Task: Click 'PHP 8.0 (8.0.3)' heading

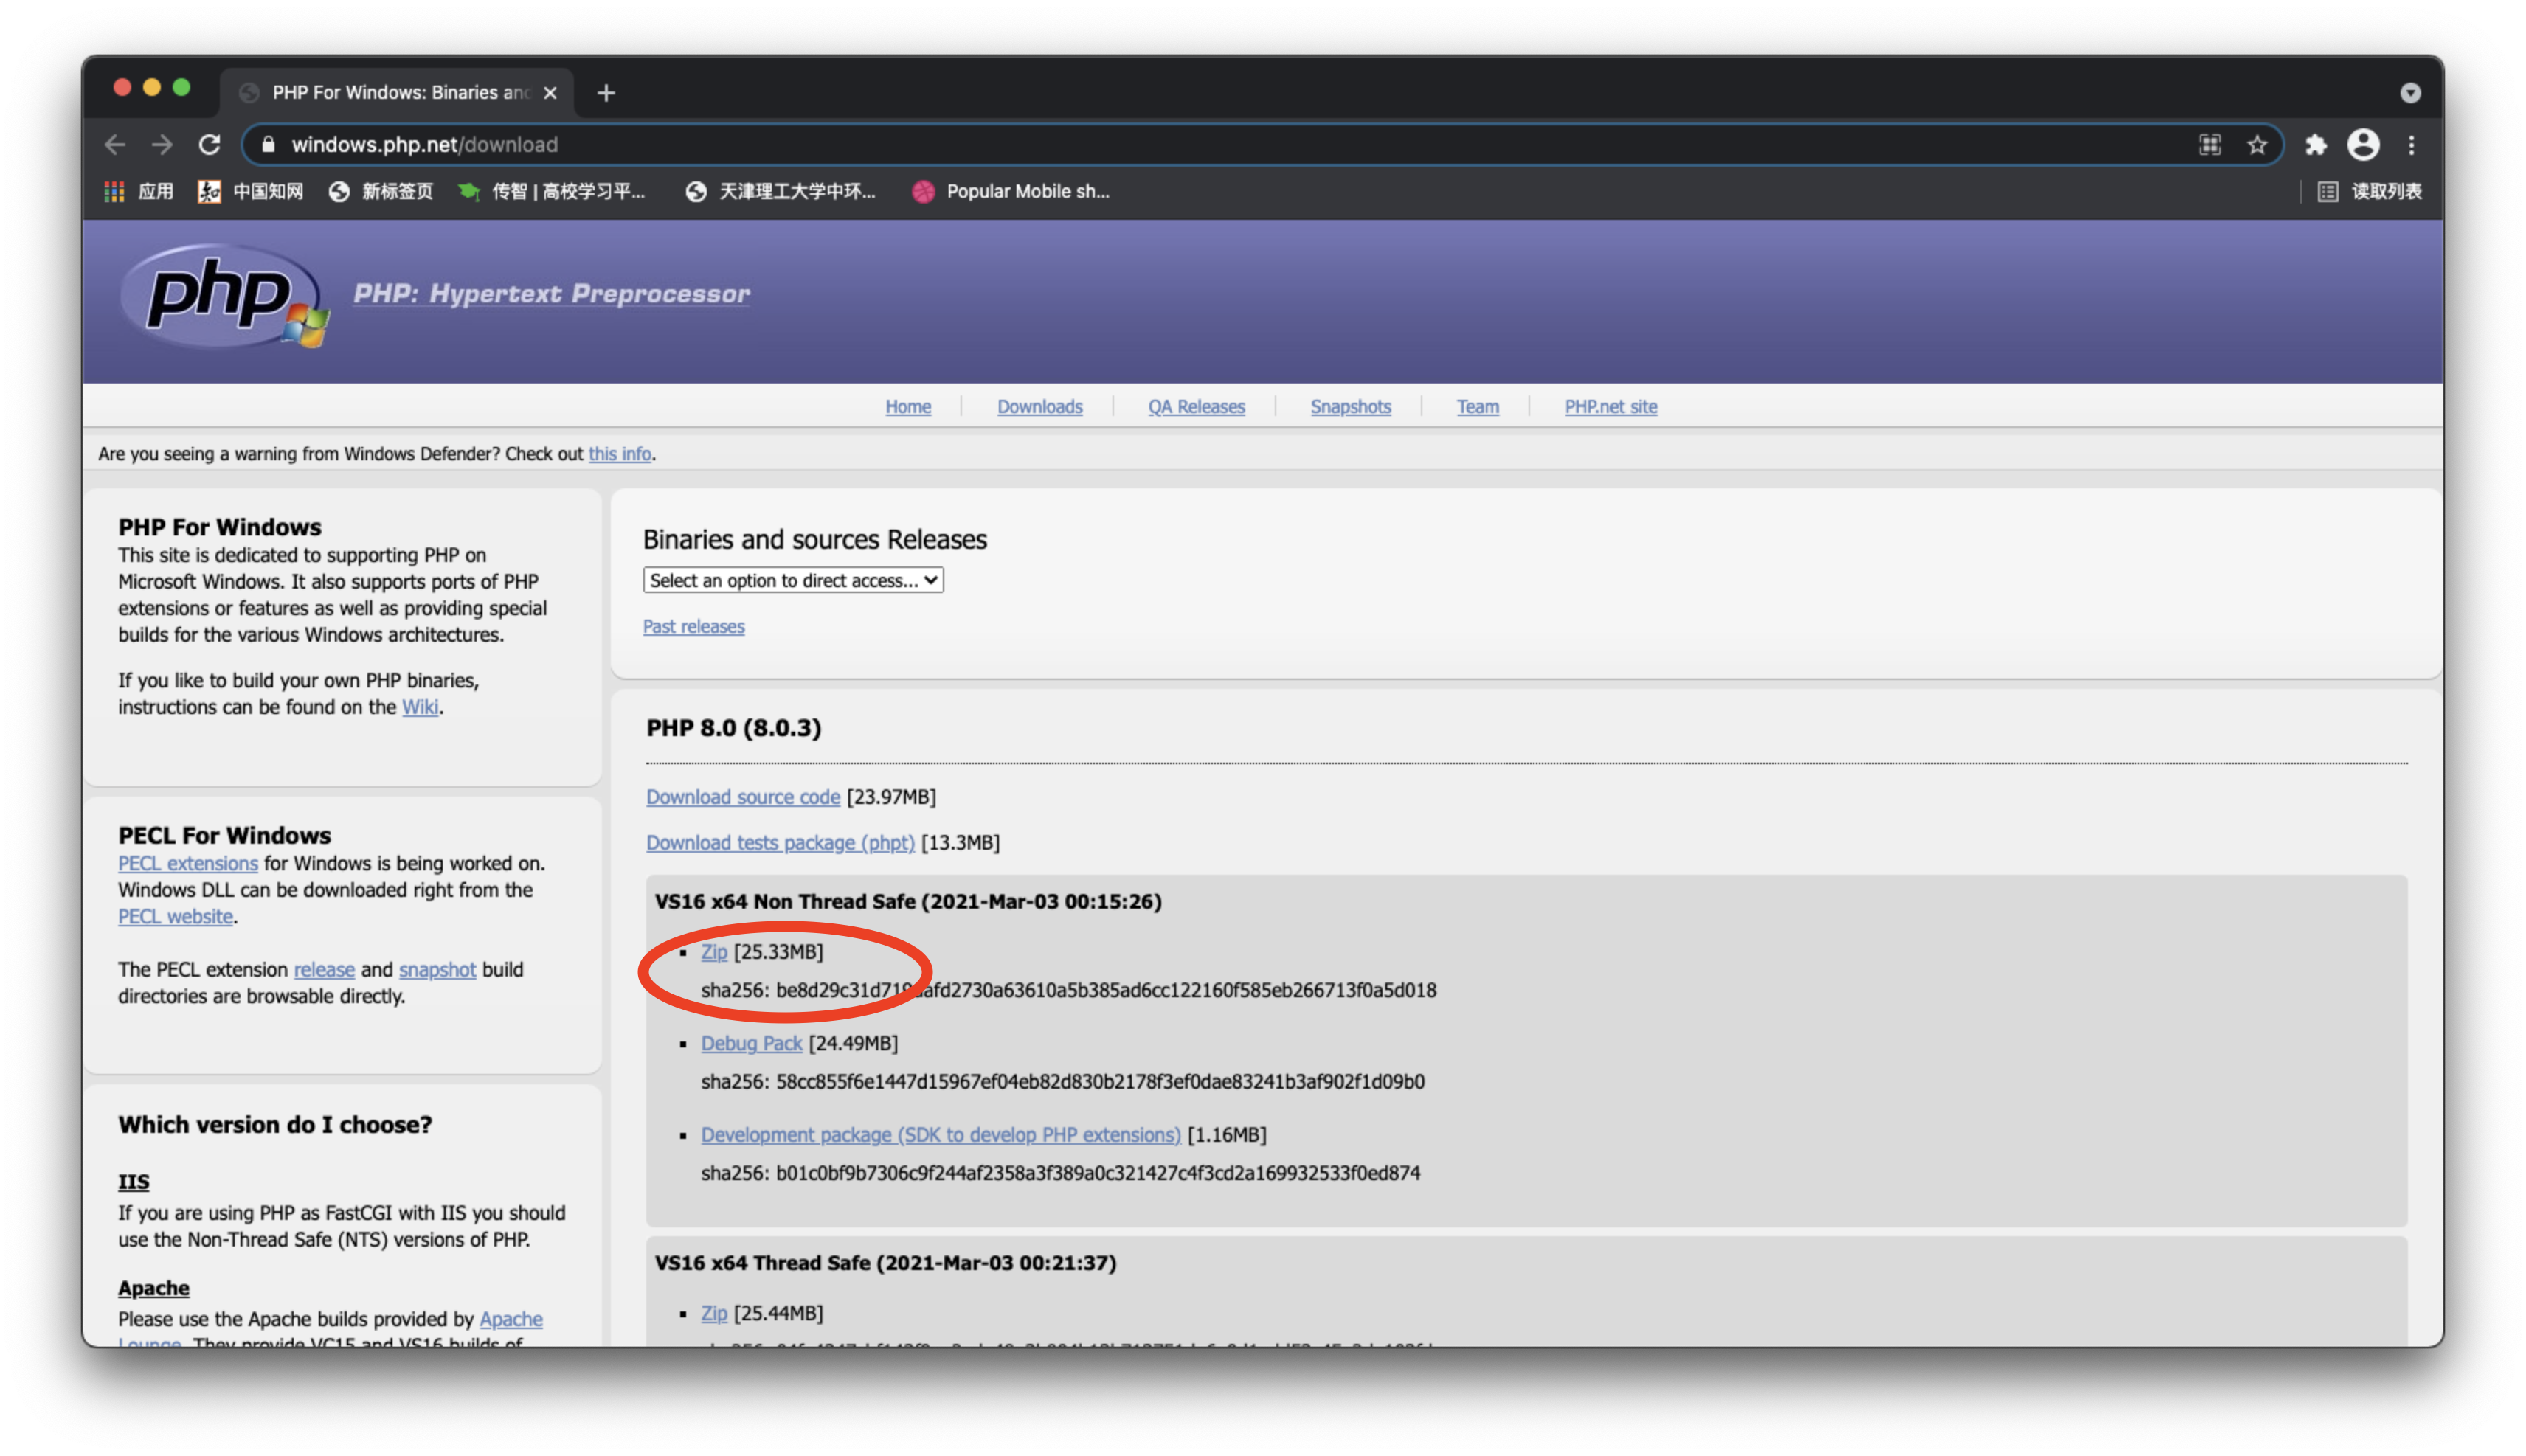Action: pos(734,728)
